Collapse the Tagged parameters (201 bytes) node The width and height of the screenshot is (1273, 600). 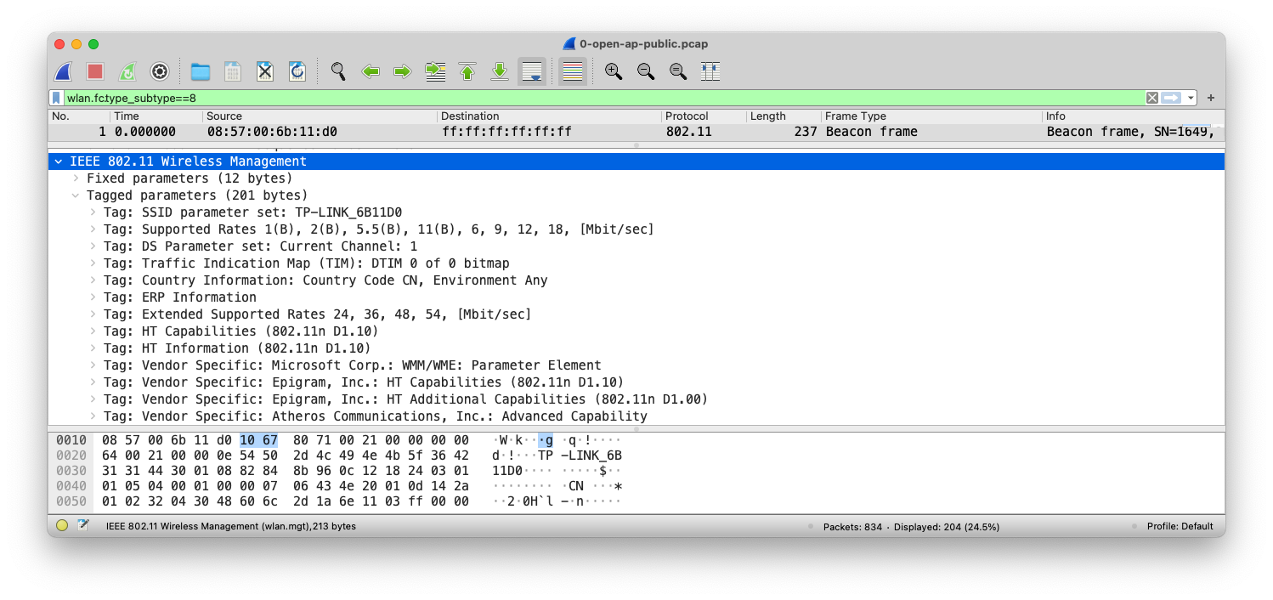(x=76, y=195)
